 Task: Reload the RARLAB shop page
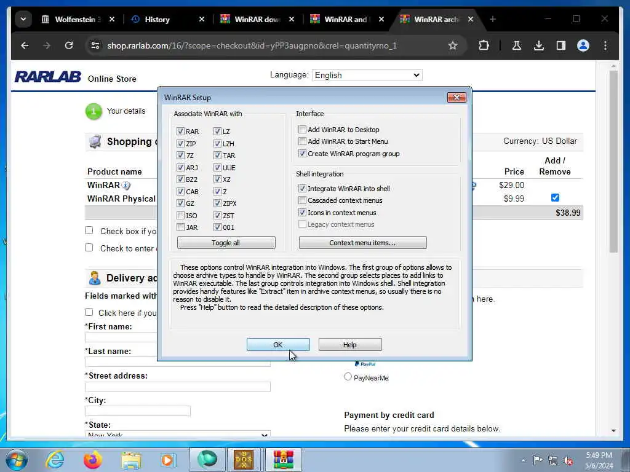pyautogui.click(x=69, y=45)
